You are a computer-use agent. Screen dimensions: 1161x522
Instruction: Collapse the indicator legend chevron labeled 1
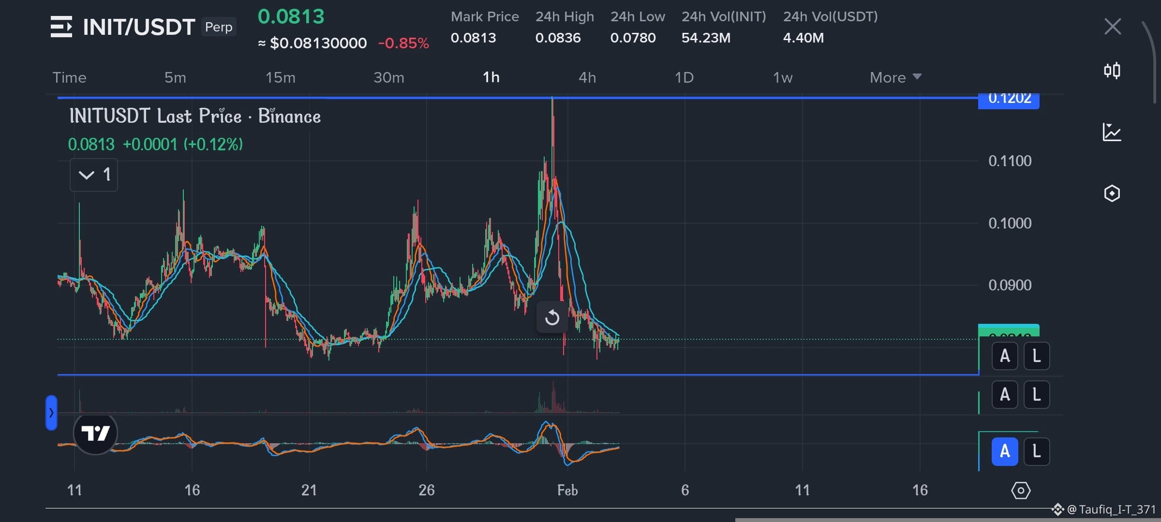94,174
